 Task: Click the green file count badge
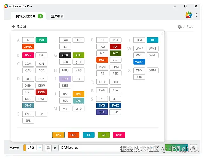(40, 16)
